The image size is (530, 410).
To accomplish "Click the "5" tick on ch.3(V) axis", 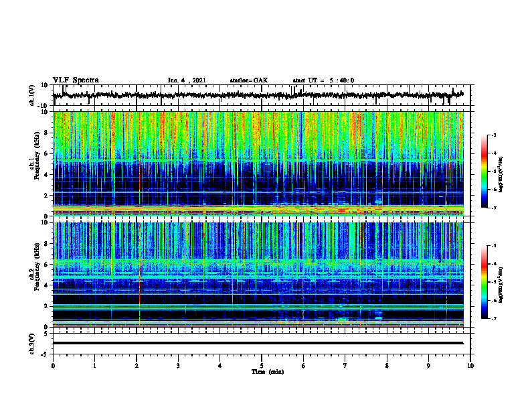I will pos(46,334).
